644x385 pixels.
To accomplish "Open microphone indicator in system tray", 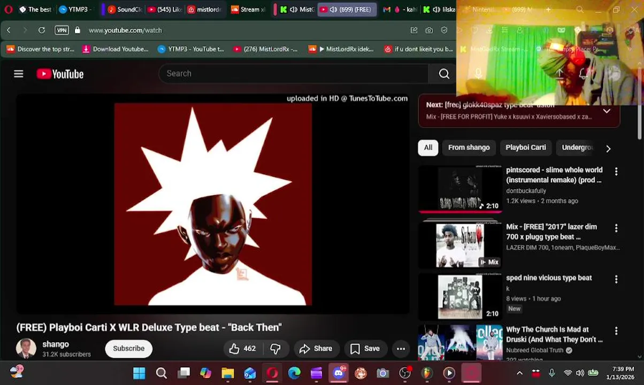I will (x=552, y=373).
